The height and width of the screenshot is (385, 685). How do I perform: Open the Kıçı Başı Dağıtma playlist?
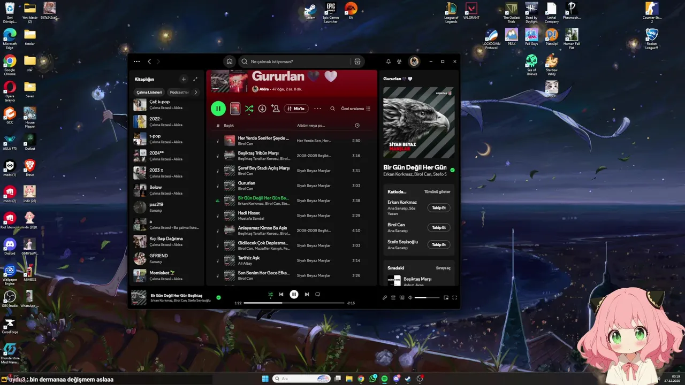click(x=166, y=241)
